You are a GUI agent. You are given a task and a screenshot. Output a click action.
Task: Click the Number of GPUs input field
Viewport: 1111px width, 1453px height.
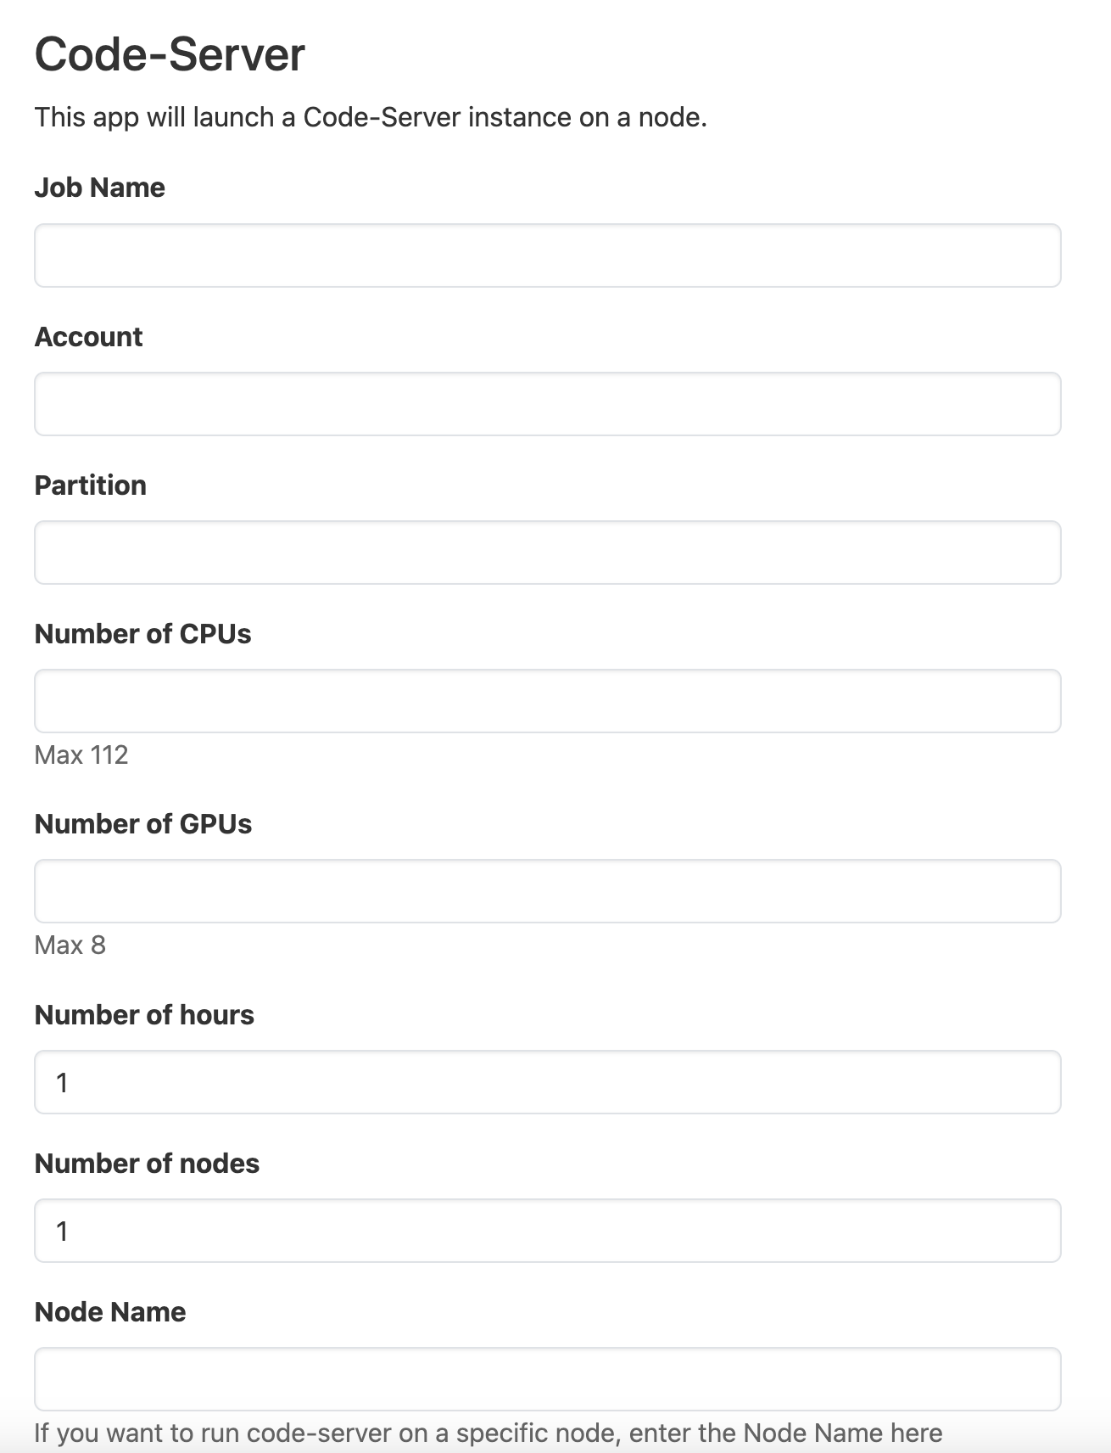[547, 890]
